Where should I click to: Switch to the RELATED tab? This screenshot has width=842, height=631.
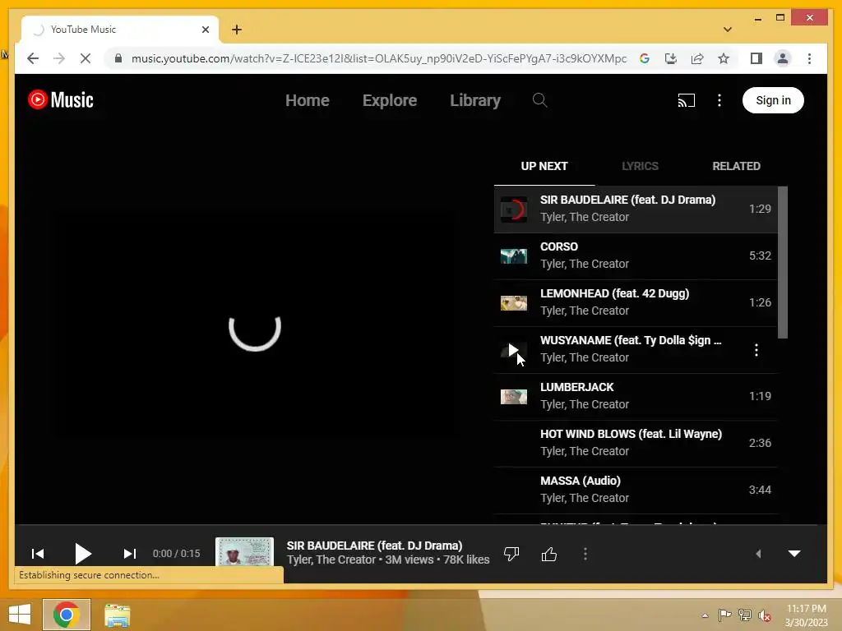click(736, 166)
